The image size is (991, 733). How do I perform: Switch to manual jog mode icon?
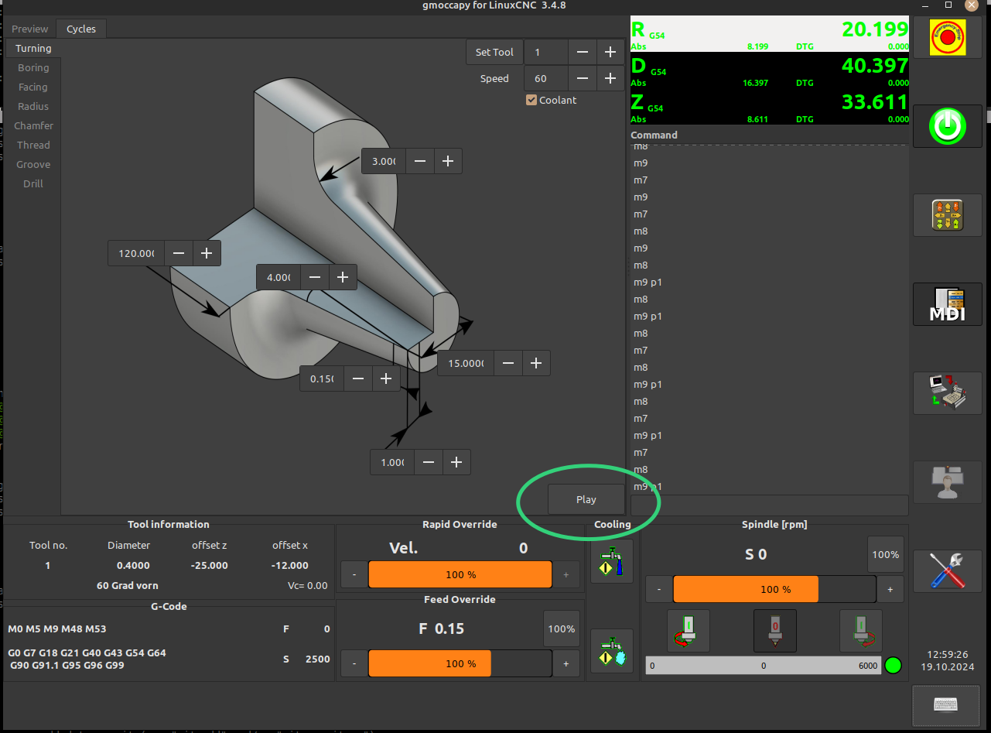coord(948,215)
